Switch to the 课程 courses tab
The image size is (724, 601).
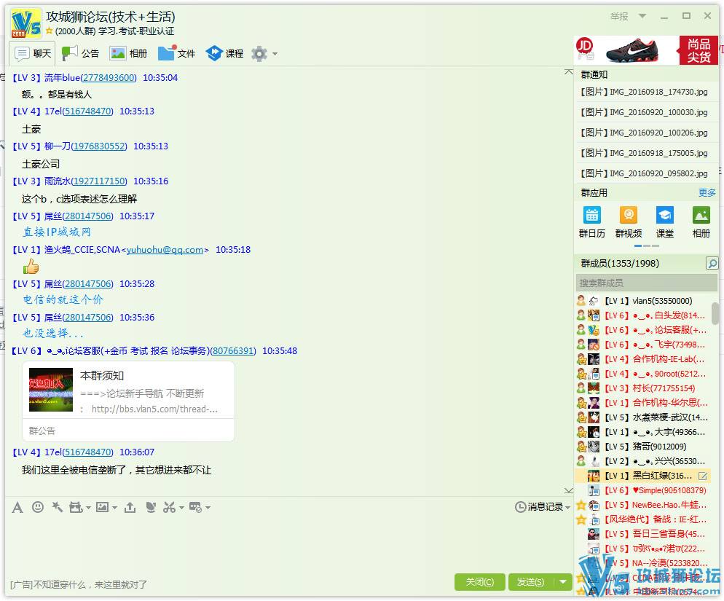coord(224,53)
